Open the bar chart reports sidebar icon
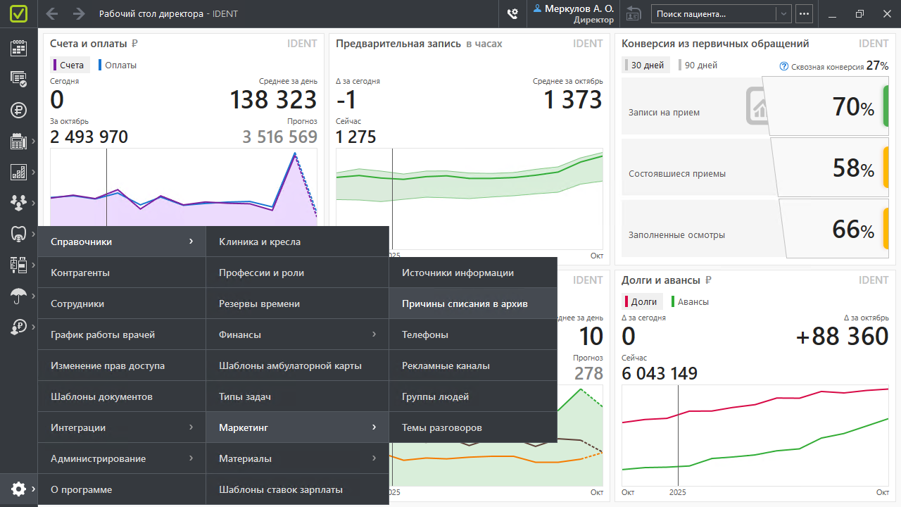 tap(18, 172)
